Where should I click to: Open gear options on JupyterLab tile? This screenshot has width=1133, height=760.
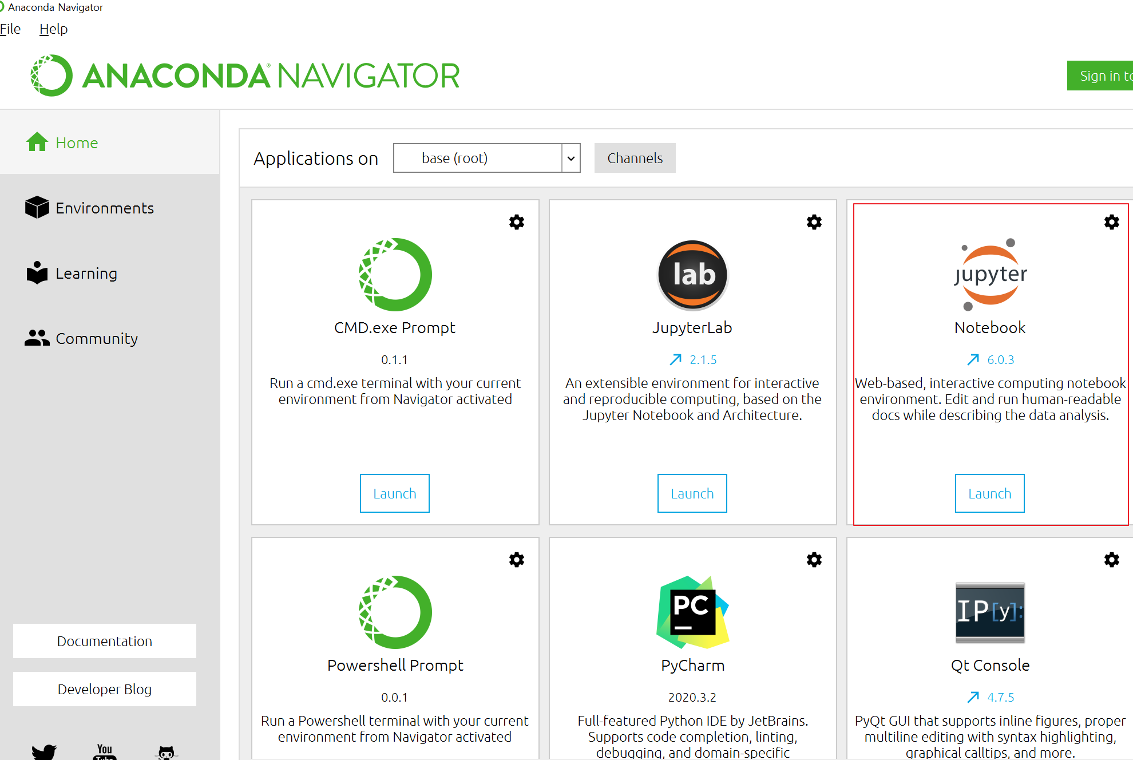pyautogui.click(x=814, y=222)
